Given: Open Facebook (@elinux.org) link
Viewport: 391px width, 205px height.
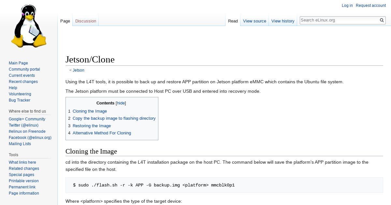Looking at the screenshot, I should click(30, 138).
